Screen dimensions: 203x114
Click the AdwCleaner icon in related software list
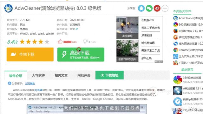(x=175, y=18)
